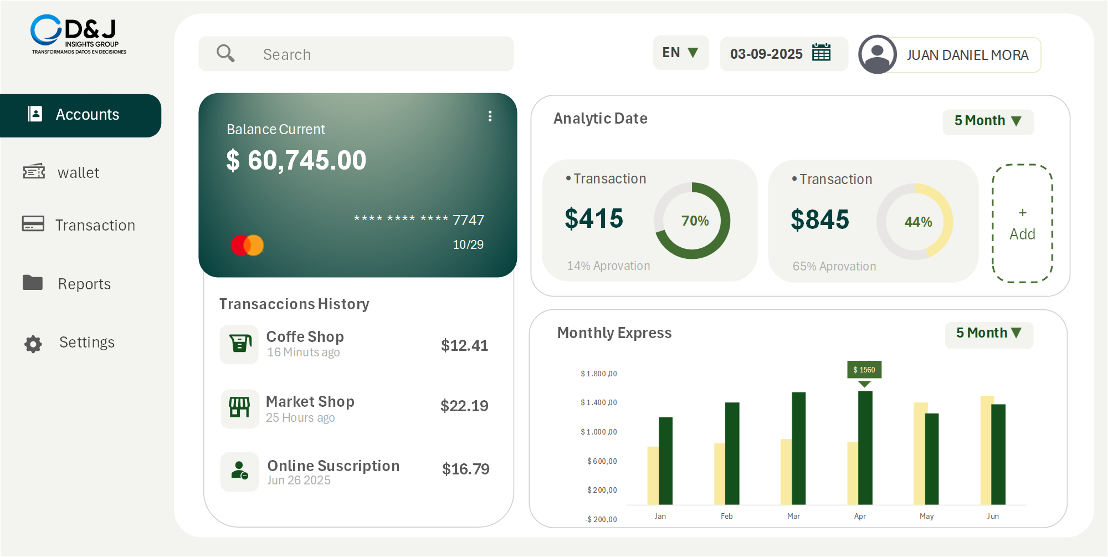Expand the 5 Month dropdown in Analytic Date
This screenshot has width=1108, height=557.
point(988,121)
